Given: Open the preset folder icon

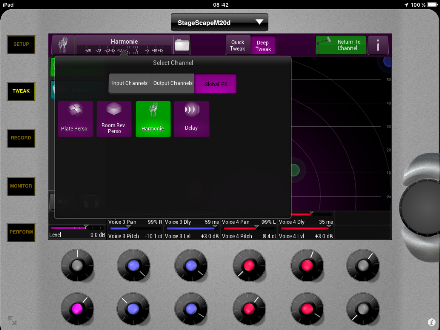Looking at the screenshot, I should pyautogui.click(x=182, y=45).
